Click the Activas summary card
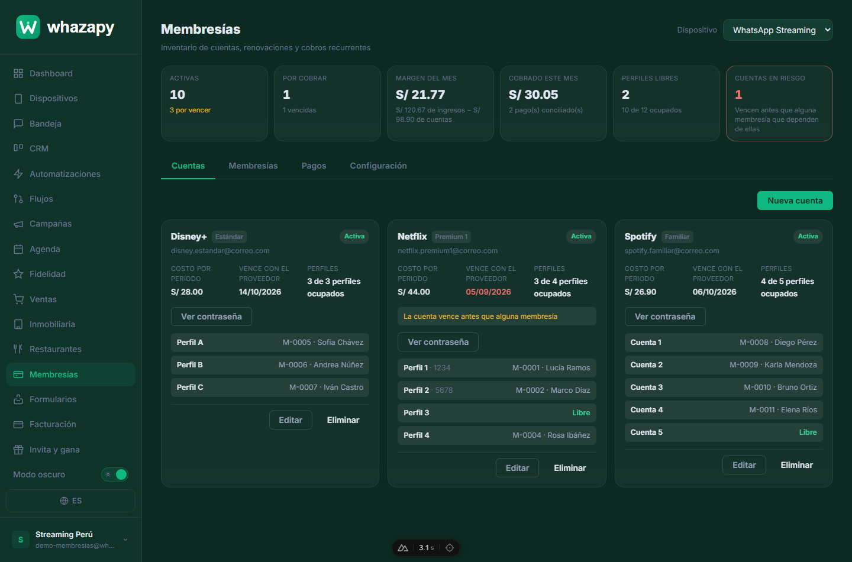The image size is (852, 562). click(x=214, y=104)
